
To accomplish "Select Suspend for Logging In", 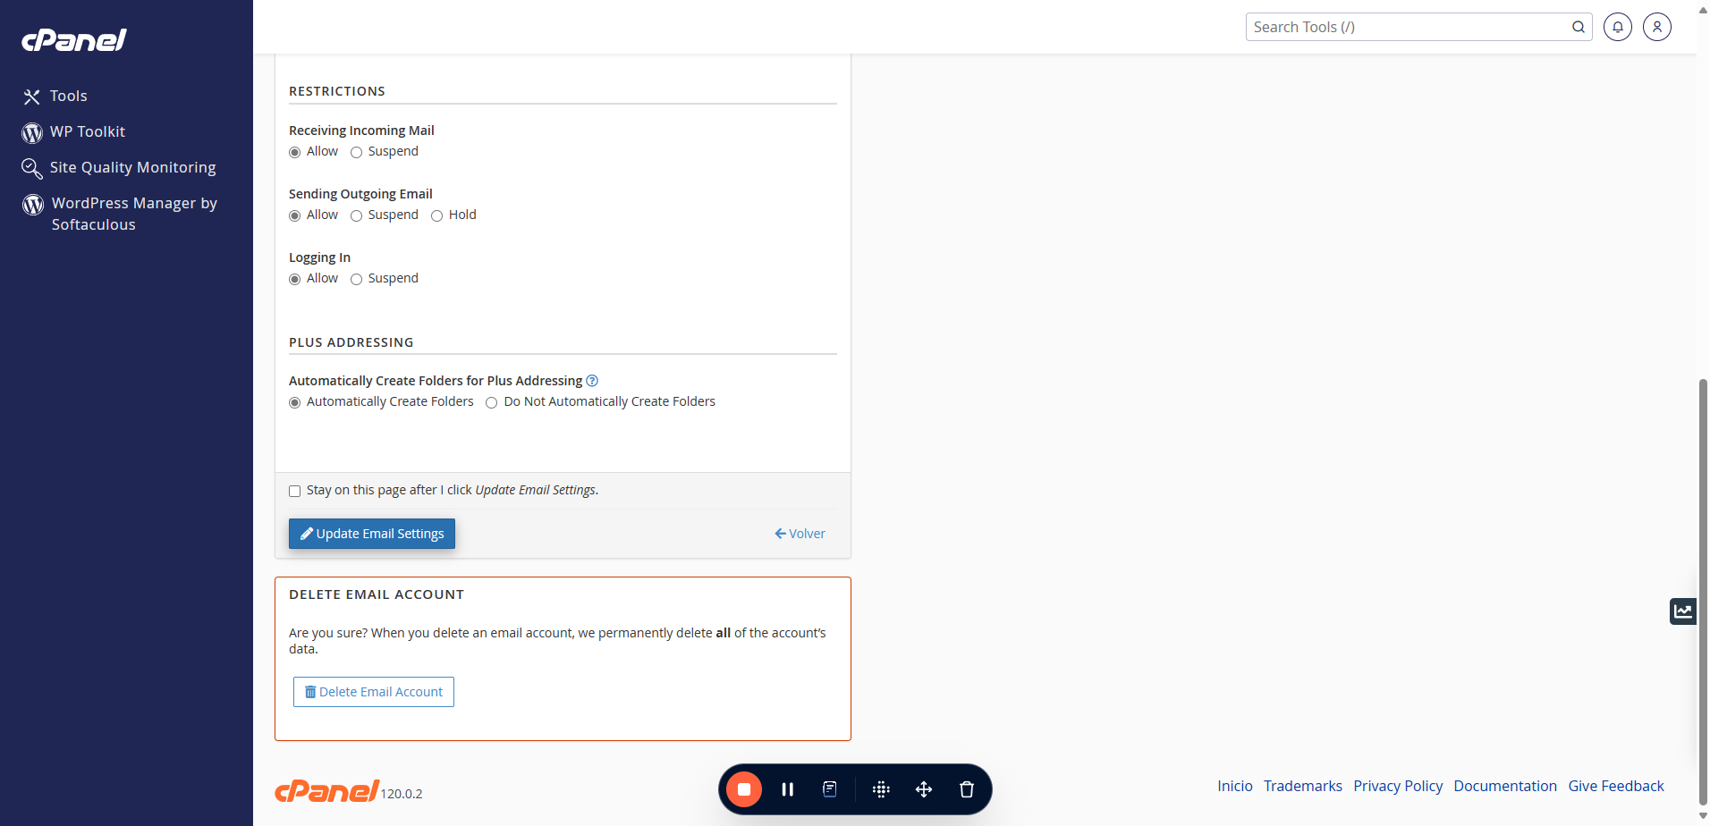I will [356, 279].
